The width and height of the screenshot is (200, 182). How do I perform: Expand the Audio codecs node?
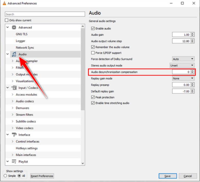pyautogui.click(x=13, y=101)
